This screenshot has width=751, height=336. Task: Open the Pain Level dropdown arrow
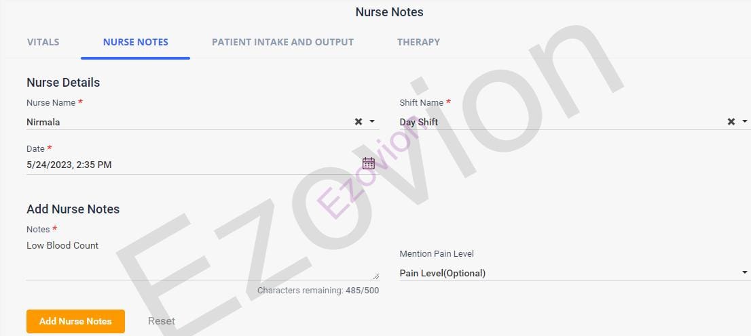click(745, 273)
